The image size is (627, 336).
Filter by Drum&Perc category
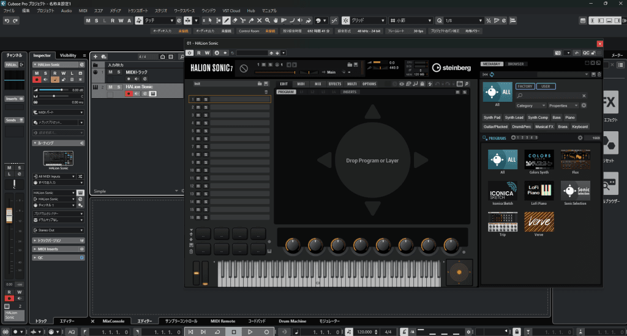[x=522, y=126]
